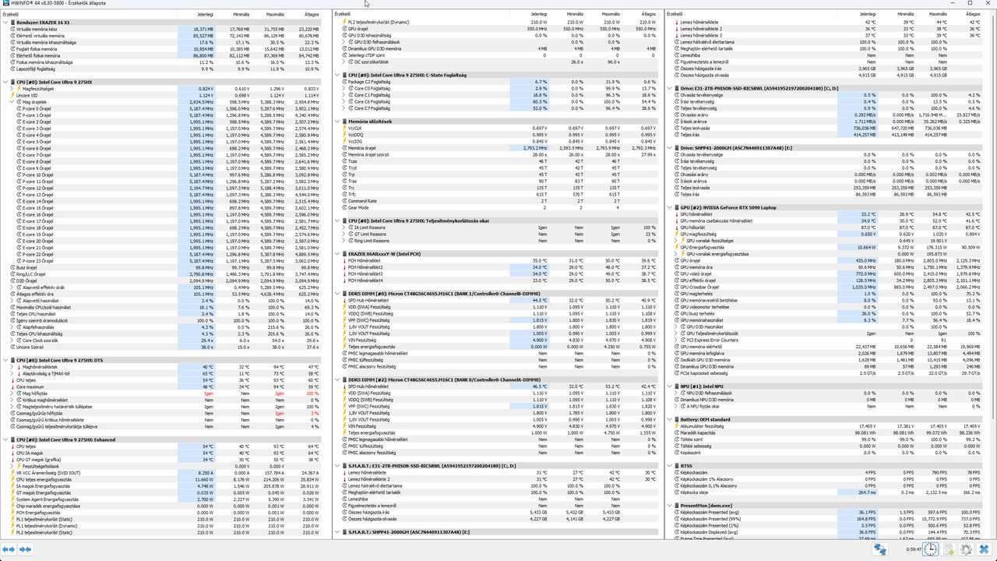Click the thermometer icon beside GPU hőmérséklet
This screenshot has height=561, width=997.
678,214
